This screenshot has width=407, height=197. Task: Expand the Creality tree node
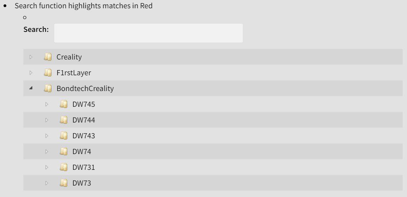pos(31,57)
